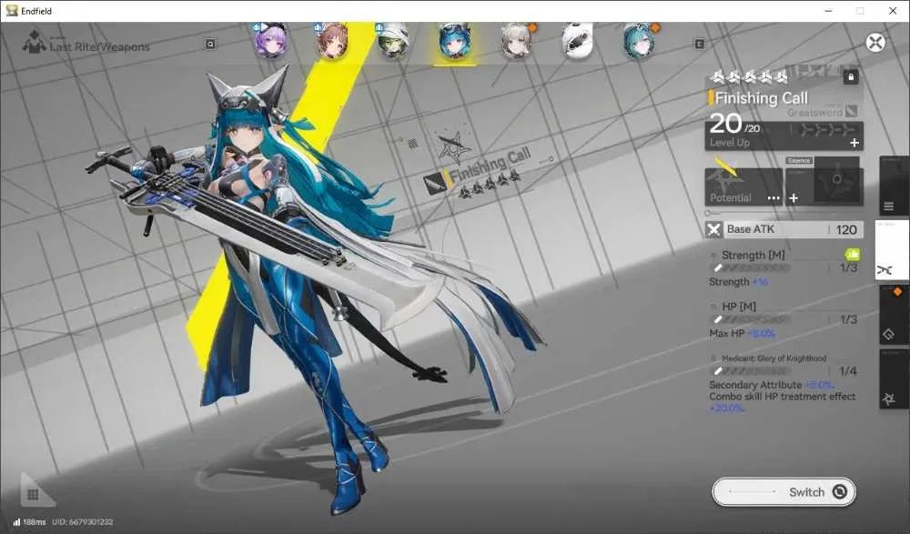Select the teal-haired character portrait
Screen dimensions: 910x534
pyautogui.click(x=639, y=41)
